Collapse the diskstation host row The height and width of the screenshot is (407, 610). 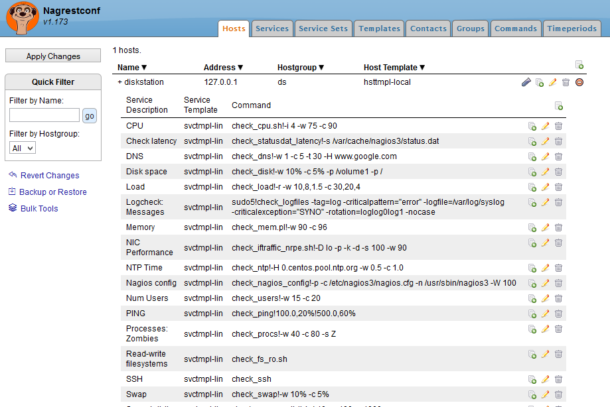pos(119,82)
